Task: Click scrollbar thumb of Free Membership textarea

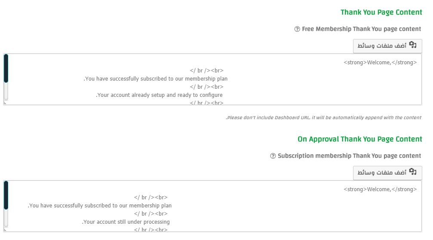Action: point(6,68)
